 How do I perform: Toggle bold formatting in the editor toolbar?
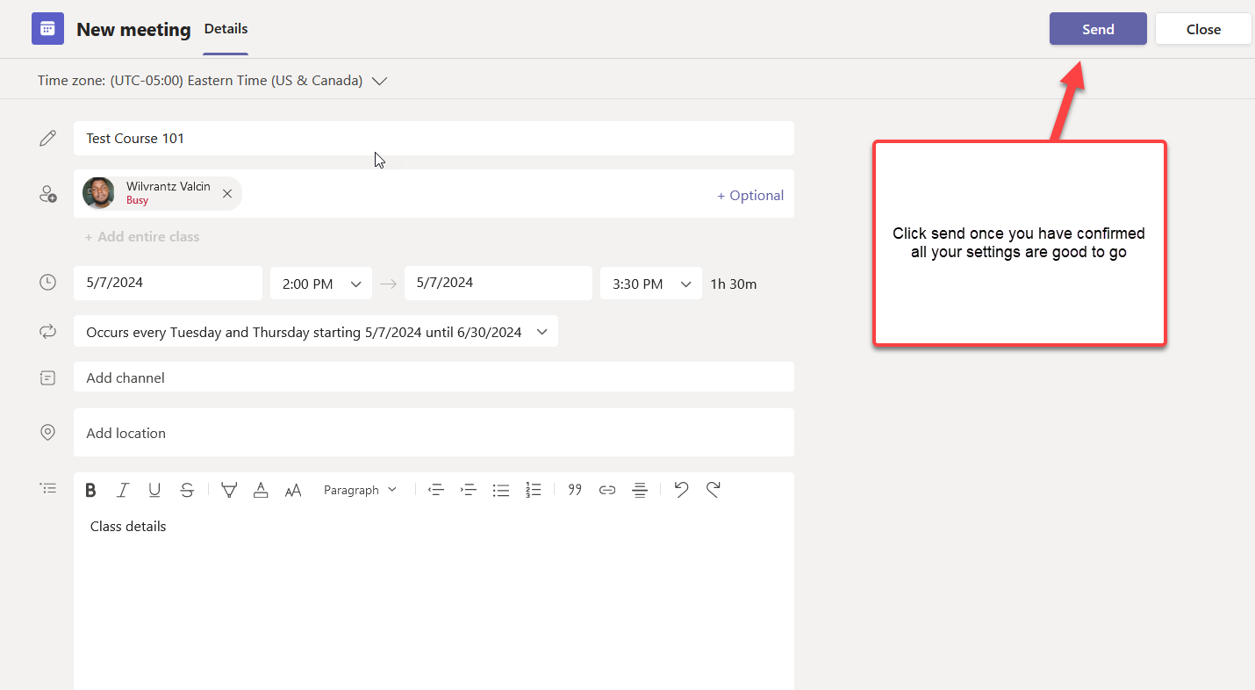point(90,490)
